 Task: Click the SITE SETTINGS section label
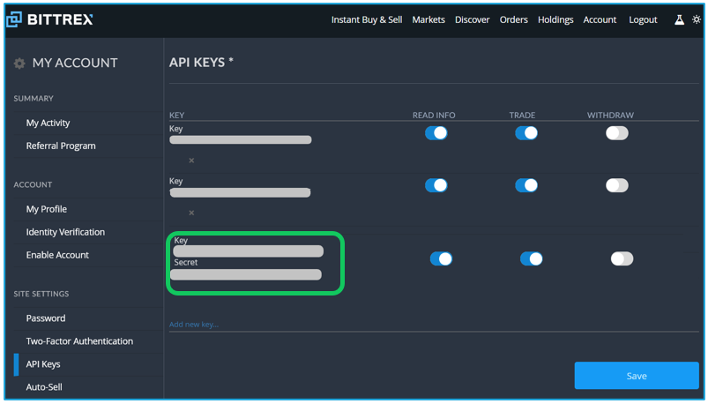tap(41, 294)
